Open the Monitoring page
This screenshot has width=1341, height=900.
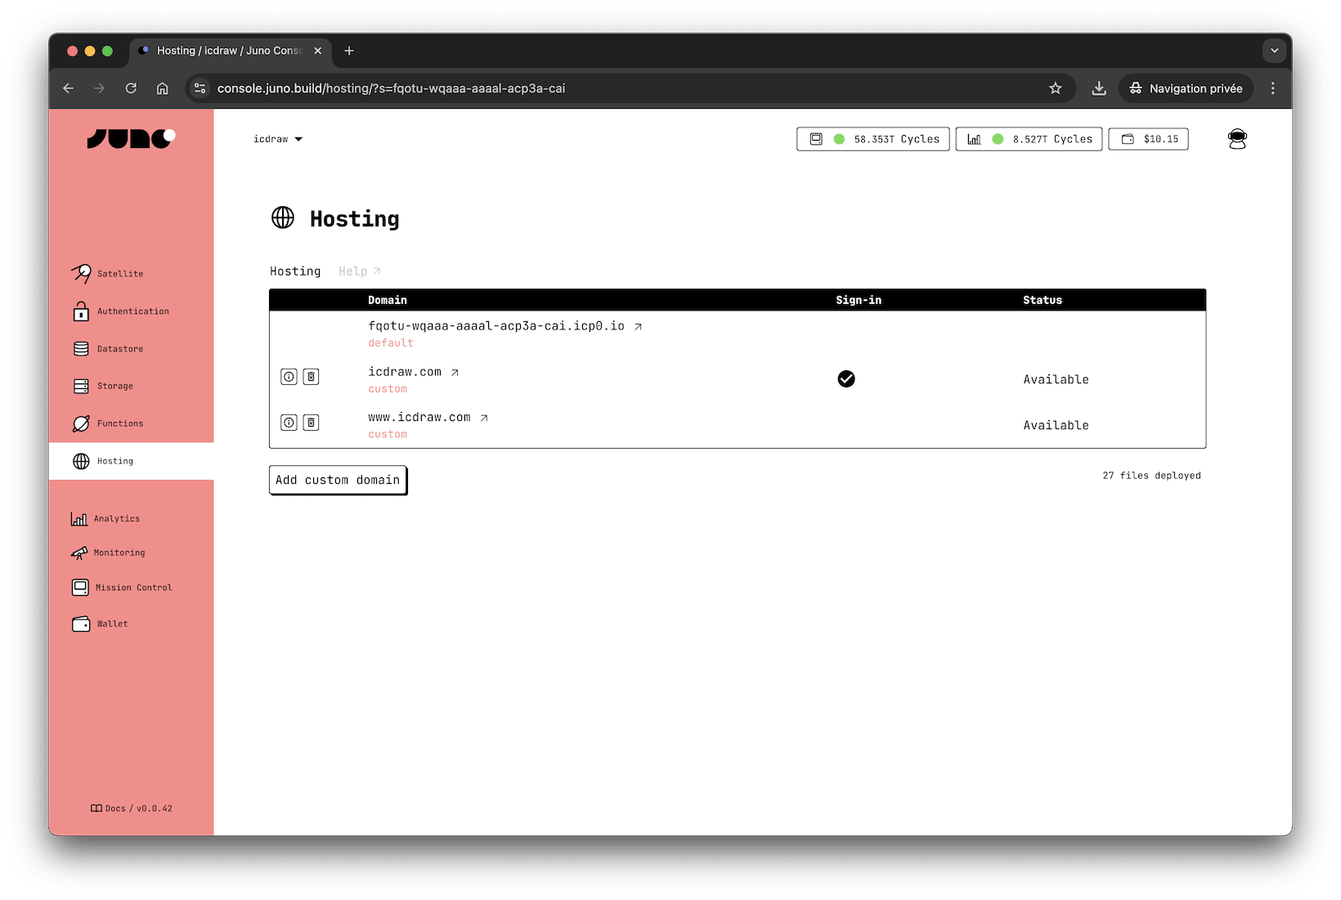click(119, 553)
